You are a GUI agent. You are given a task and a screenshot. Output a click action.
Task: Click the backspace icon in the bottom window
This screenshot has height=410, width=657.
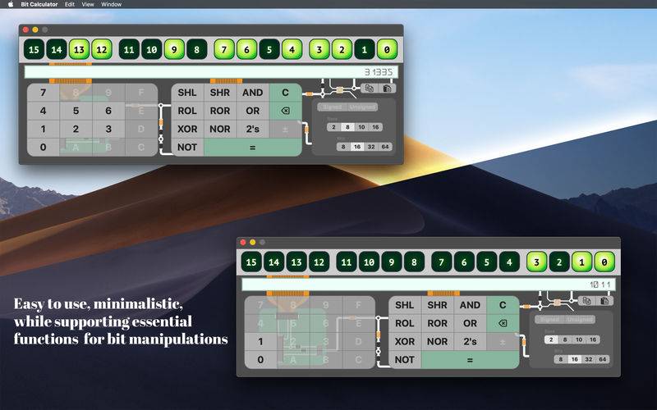point(503,323)
